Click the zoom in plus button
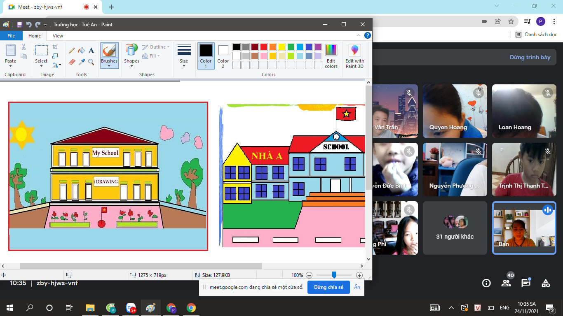Screen dimensions: 563x316 359,275
